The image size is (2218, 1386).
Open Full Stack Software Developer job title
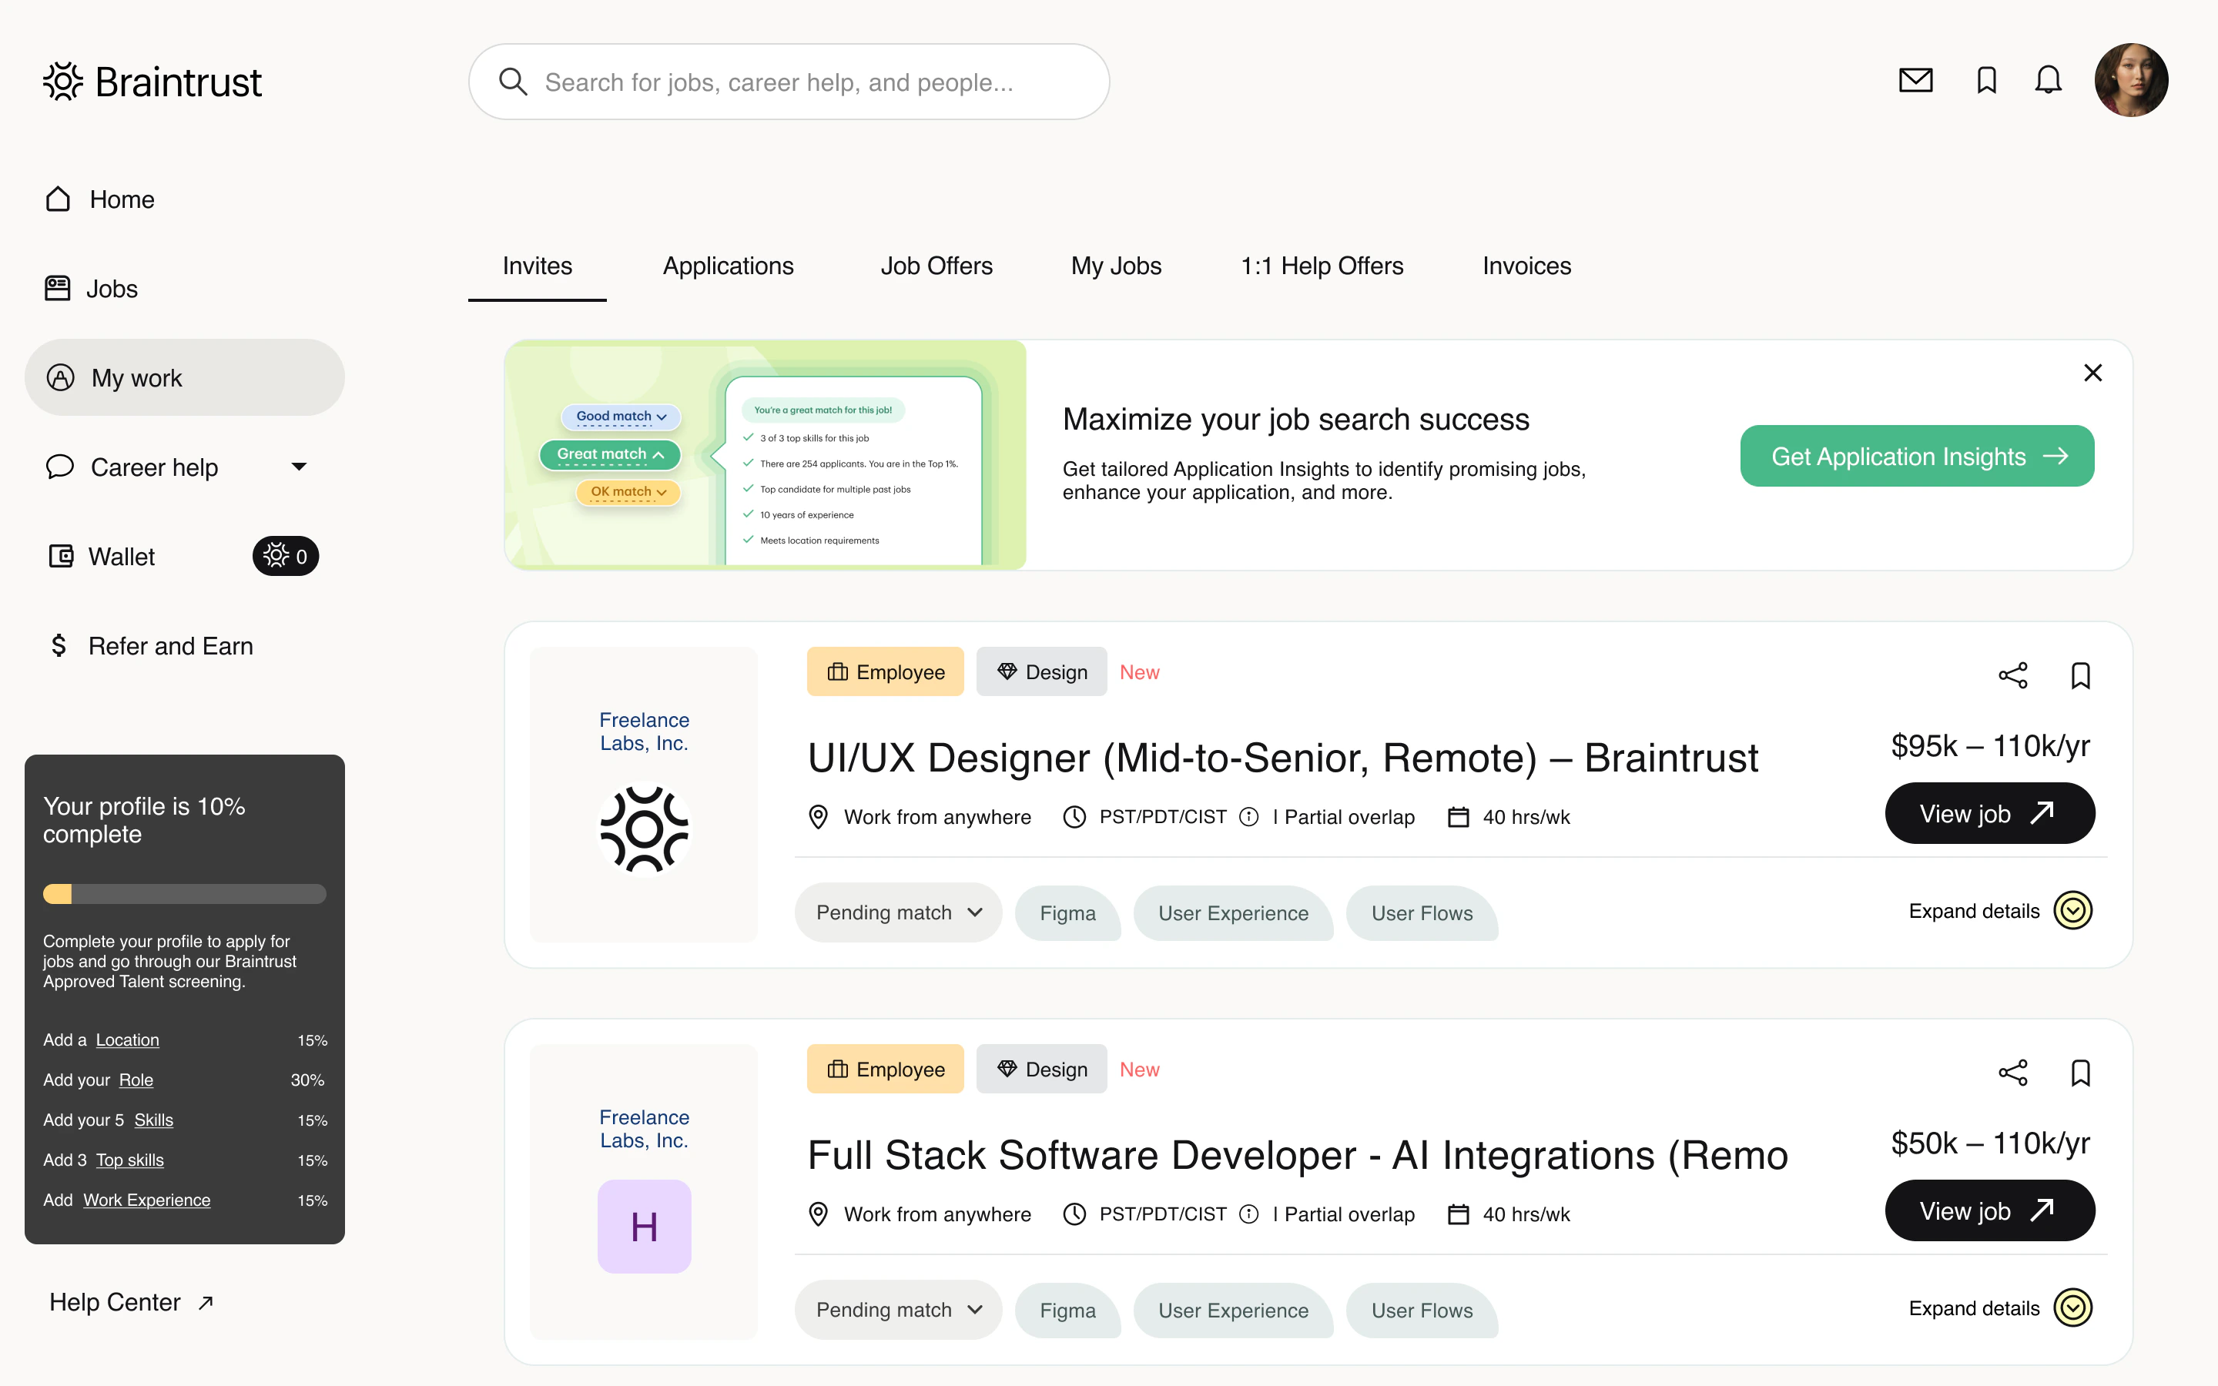pos(1297,1155)
